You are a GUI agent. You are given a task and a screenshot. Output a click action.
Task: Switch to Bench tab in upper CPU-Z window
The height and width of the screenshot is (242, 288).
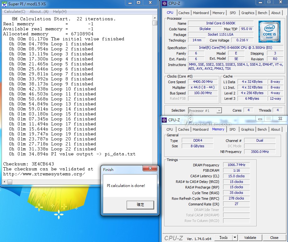(x=263, y=13)
